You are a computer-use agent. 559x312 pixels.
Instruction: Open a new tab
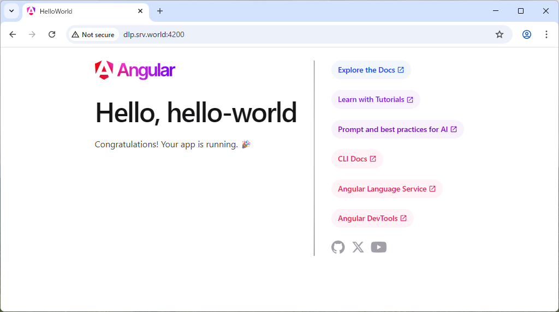coord(160,11)
